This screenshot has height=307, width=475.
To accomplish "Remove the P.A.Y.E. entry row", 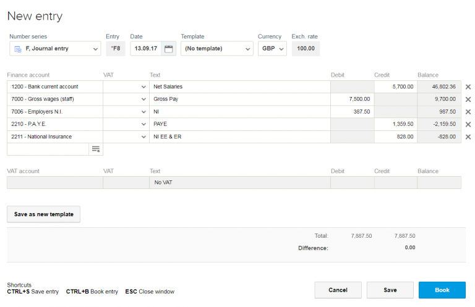I will tap(468, 124).
